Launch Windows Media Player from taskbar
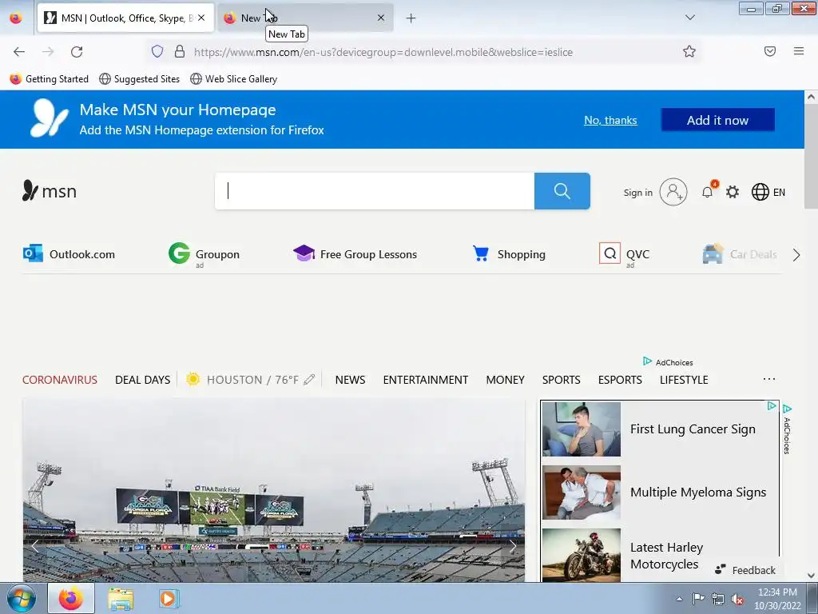This screenshot has width=818, height=614. tap(169, 598)
